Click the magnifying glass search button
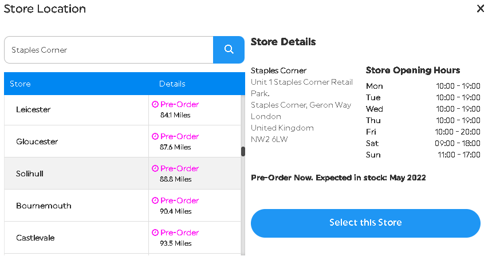This screenshot has height=260, width=492. 229,50
